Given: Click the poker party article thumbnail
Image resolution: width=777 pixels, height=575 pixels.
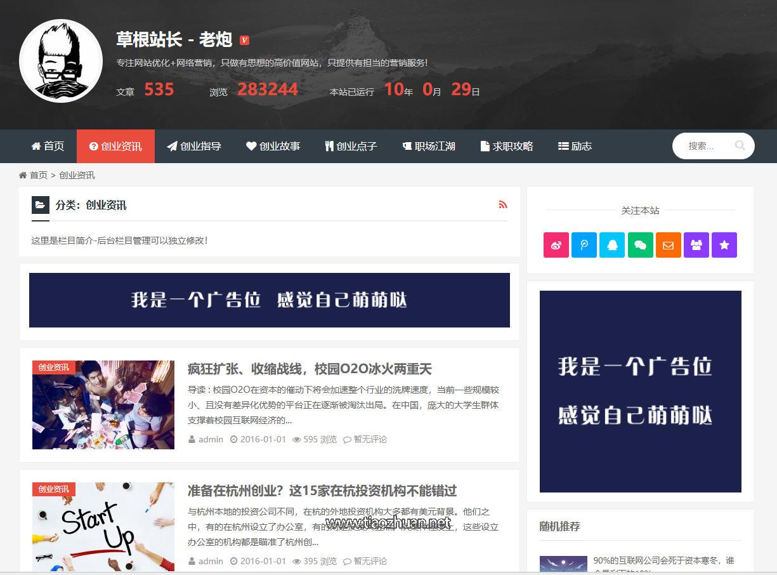Looking at the screenshot, I should coord(103,405).
